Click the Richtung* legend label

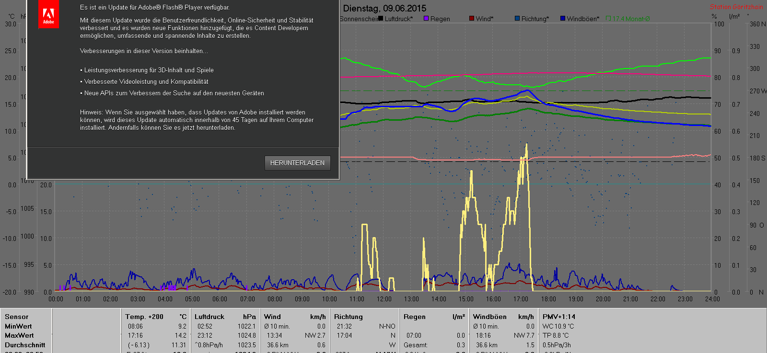pos(535,19)
